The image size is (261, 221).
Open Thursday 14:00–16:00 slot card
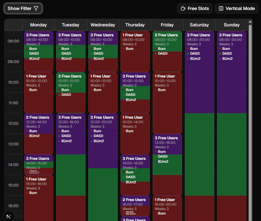(135, 175)
